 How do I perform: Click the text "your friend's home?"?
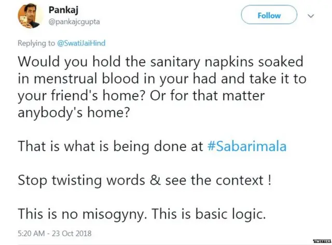tap(71, 96)
